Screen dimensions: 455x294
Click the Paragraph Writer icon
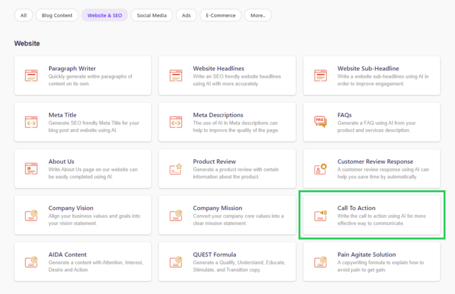[x=31, y=75]
